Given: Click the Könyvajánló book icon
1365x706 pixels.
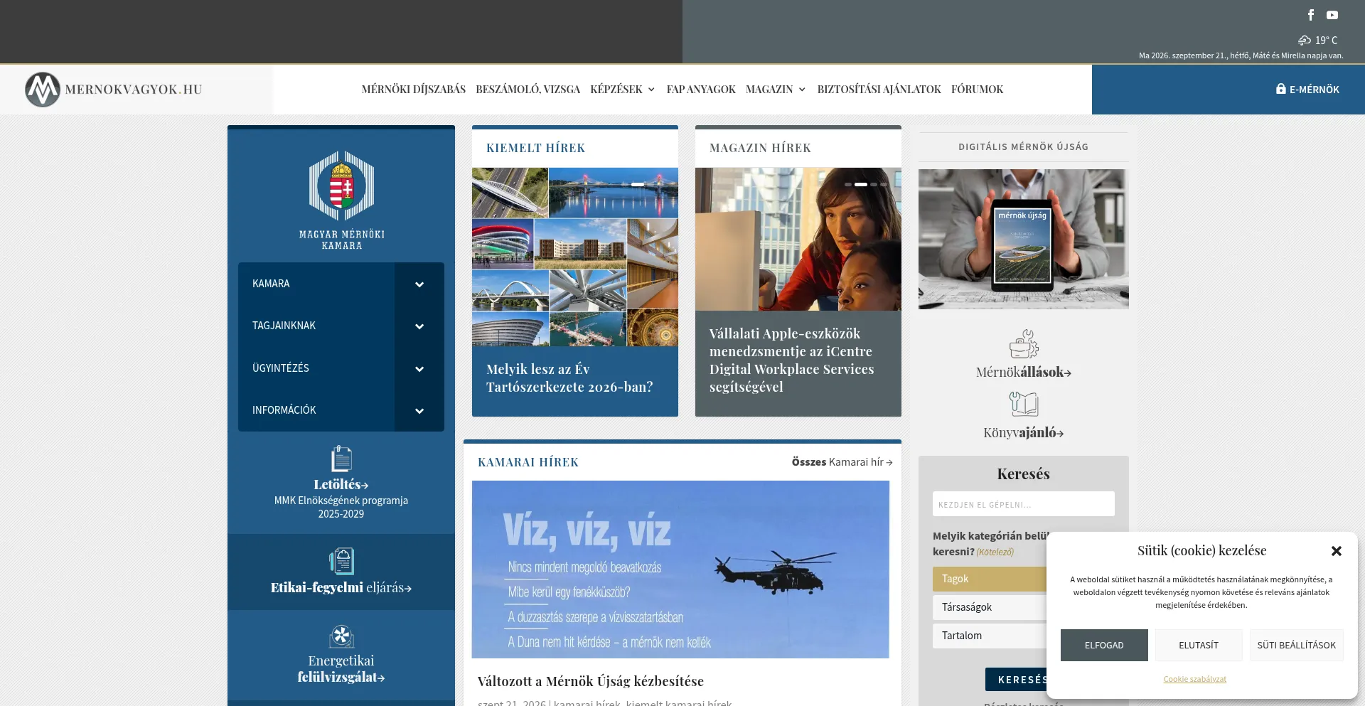Looking at the screenshot, I should click(x=1024, y=404).
